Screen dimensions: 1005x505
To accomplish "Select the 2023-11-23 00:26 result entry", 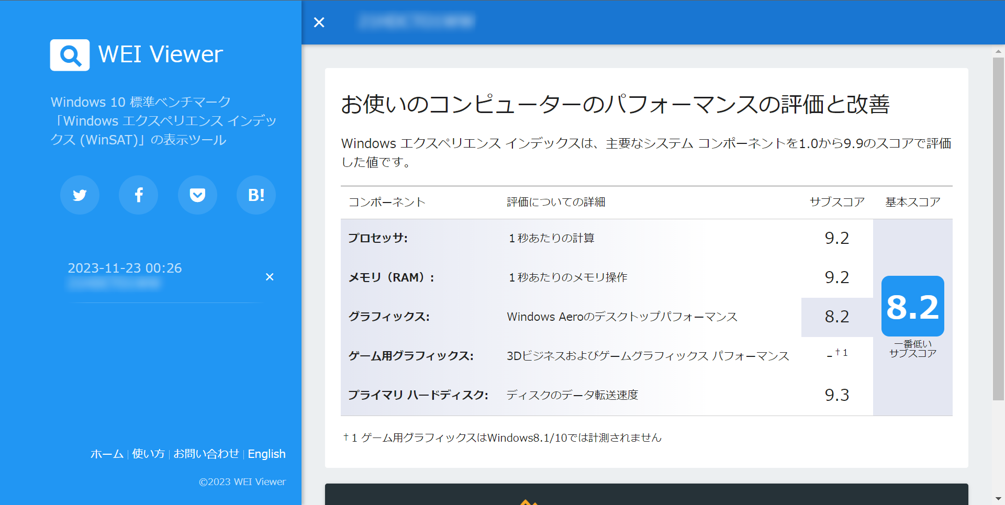I will tap(124, 268).
